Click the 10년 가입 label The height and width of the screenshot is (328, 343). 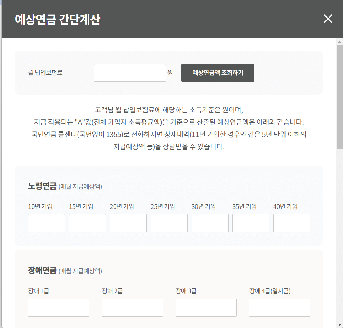(x=40, y=206)
